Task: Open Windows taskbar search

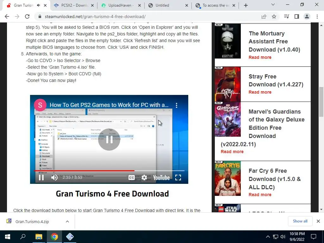Action: pos(23,237)
